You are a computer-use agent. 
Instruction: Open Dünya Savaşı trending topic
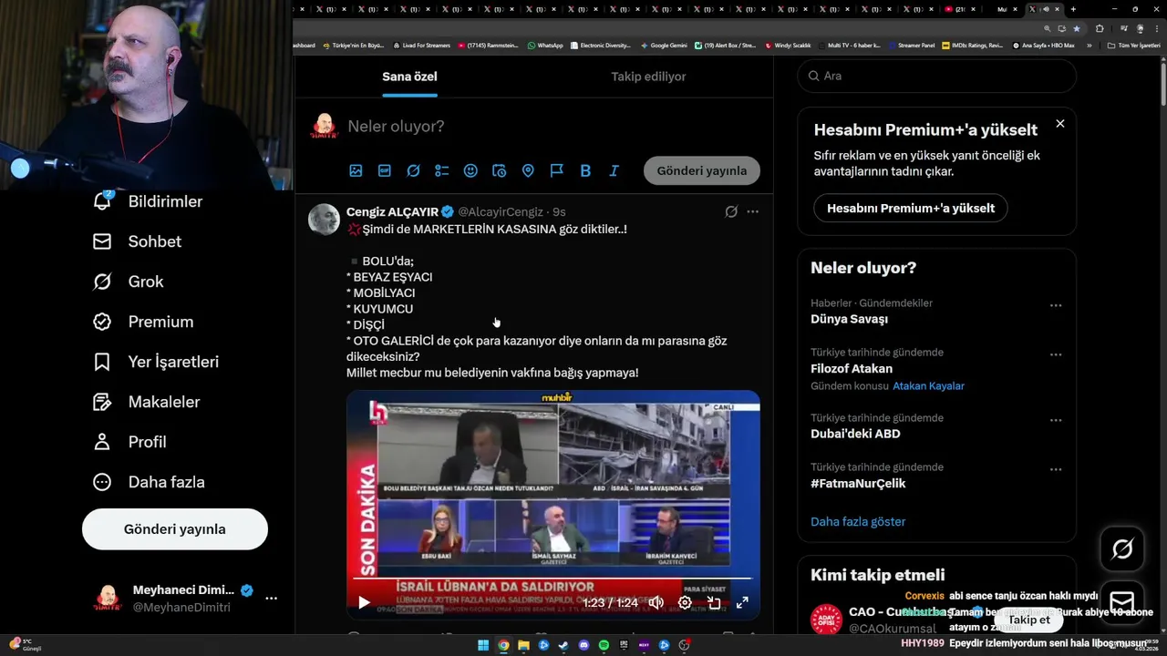click(849, 319)
